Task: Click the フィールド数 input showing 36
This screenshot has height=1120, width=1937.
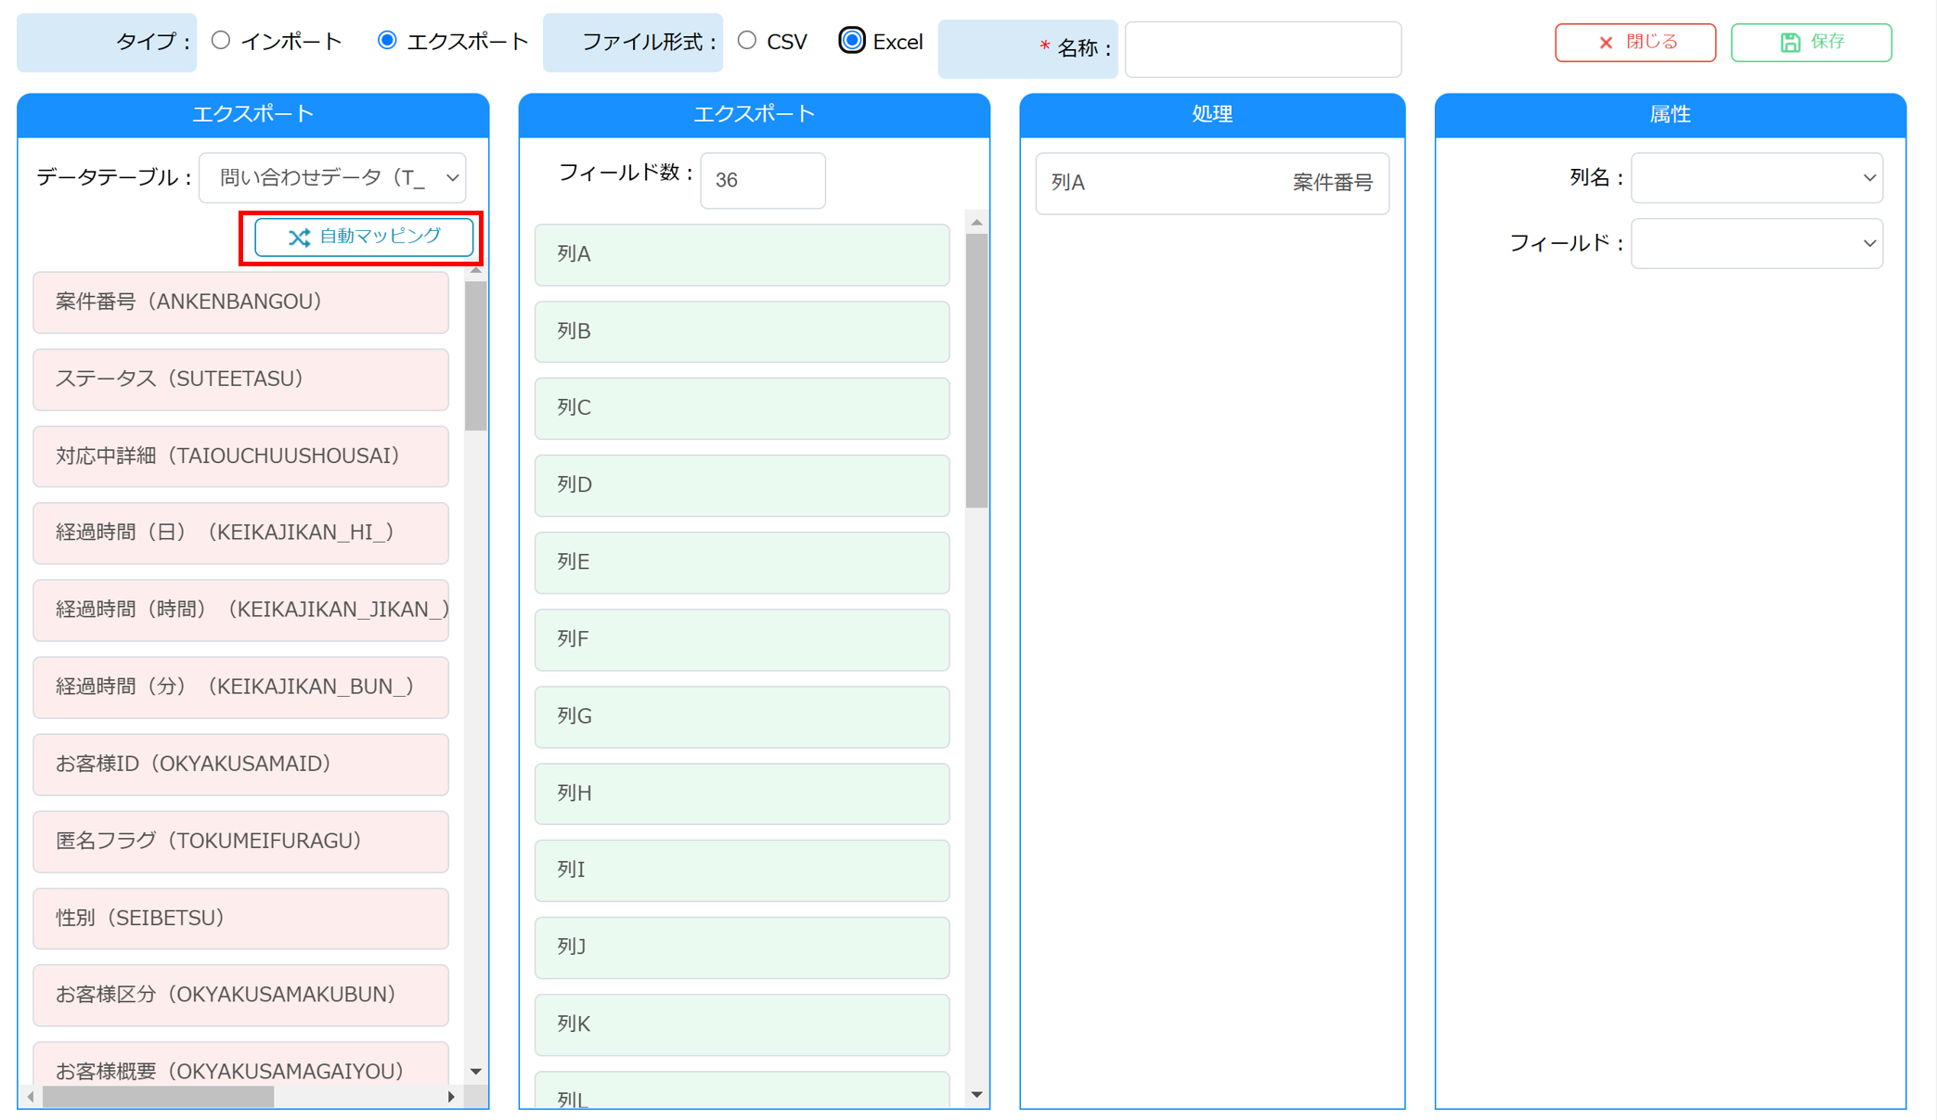Action: (763, 180)
